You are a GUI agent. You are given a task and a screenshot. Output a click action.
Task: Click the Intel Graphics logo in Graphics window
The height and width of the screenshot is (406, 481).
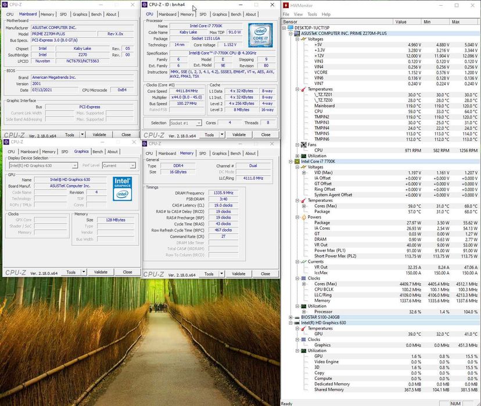tap(123, 188)
